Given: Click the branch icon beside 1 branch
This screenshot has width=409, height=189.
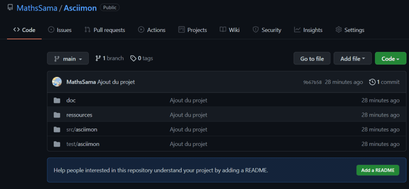Looking at the screenshot, I should click(98, 58).
